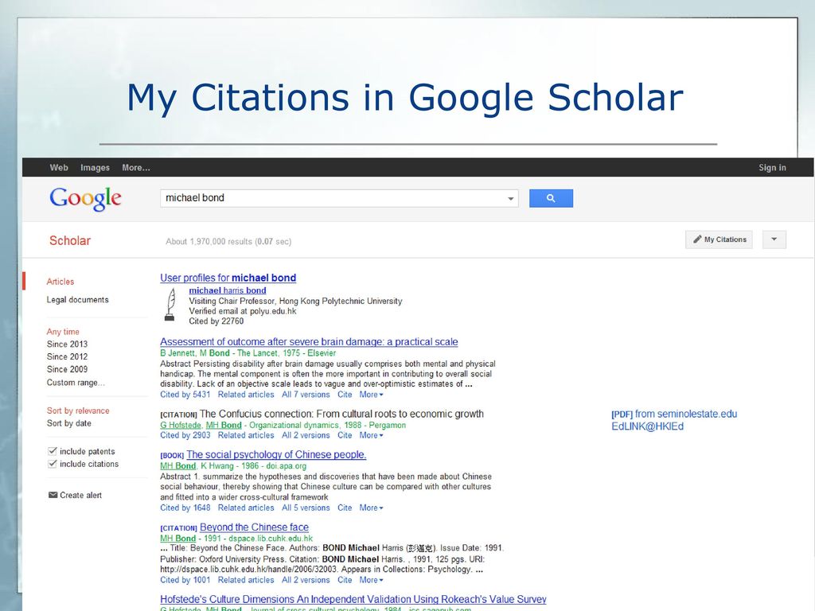The width and height of the screenshot is (815, 611).
Task: Open All 5 versions link
Action: point(306,508)
